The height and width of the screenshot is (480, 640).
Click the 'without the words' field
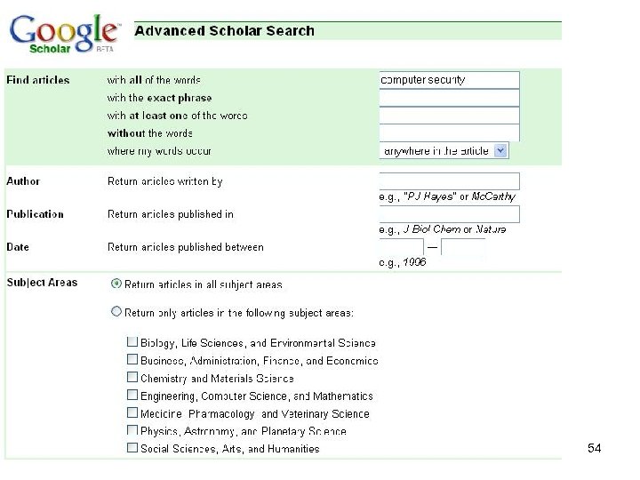point(449,133)
